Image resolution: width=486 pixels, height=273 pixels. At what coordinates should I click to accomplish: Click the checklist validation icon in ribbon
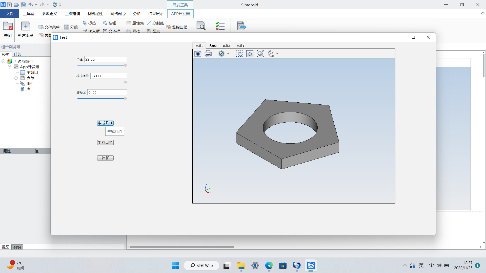click(x=220, y=26)
